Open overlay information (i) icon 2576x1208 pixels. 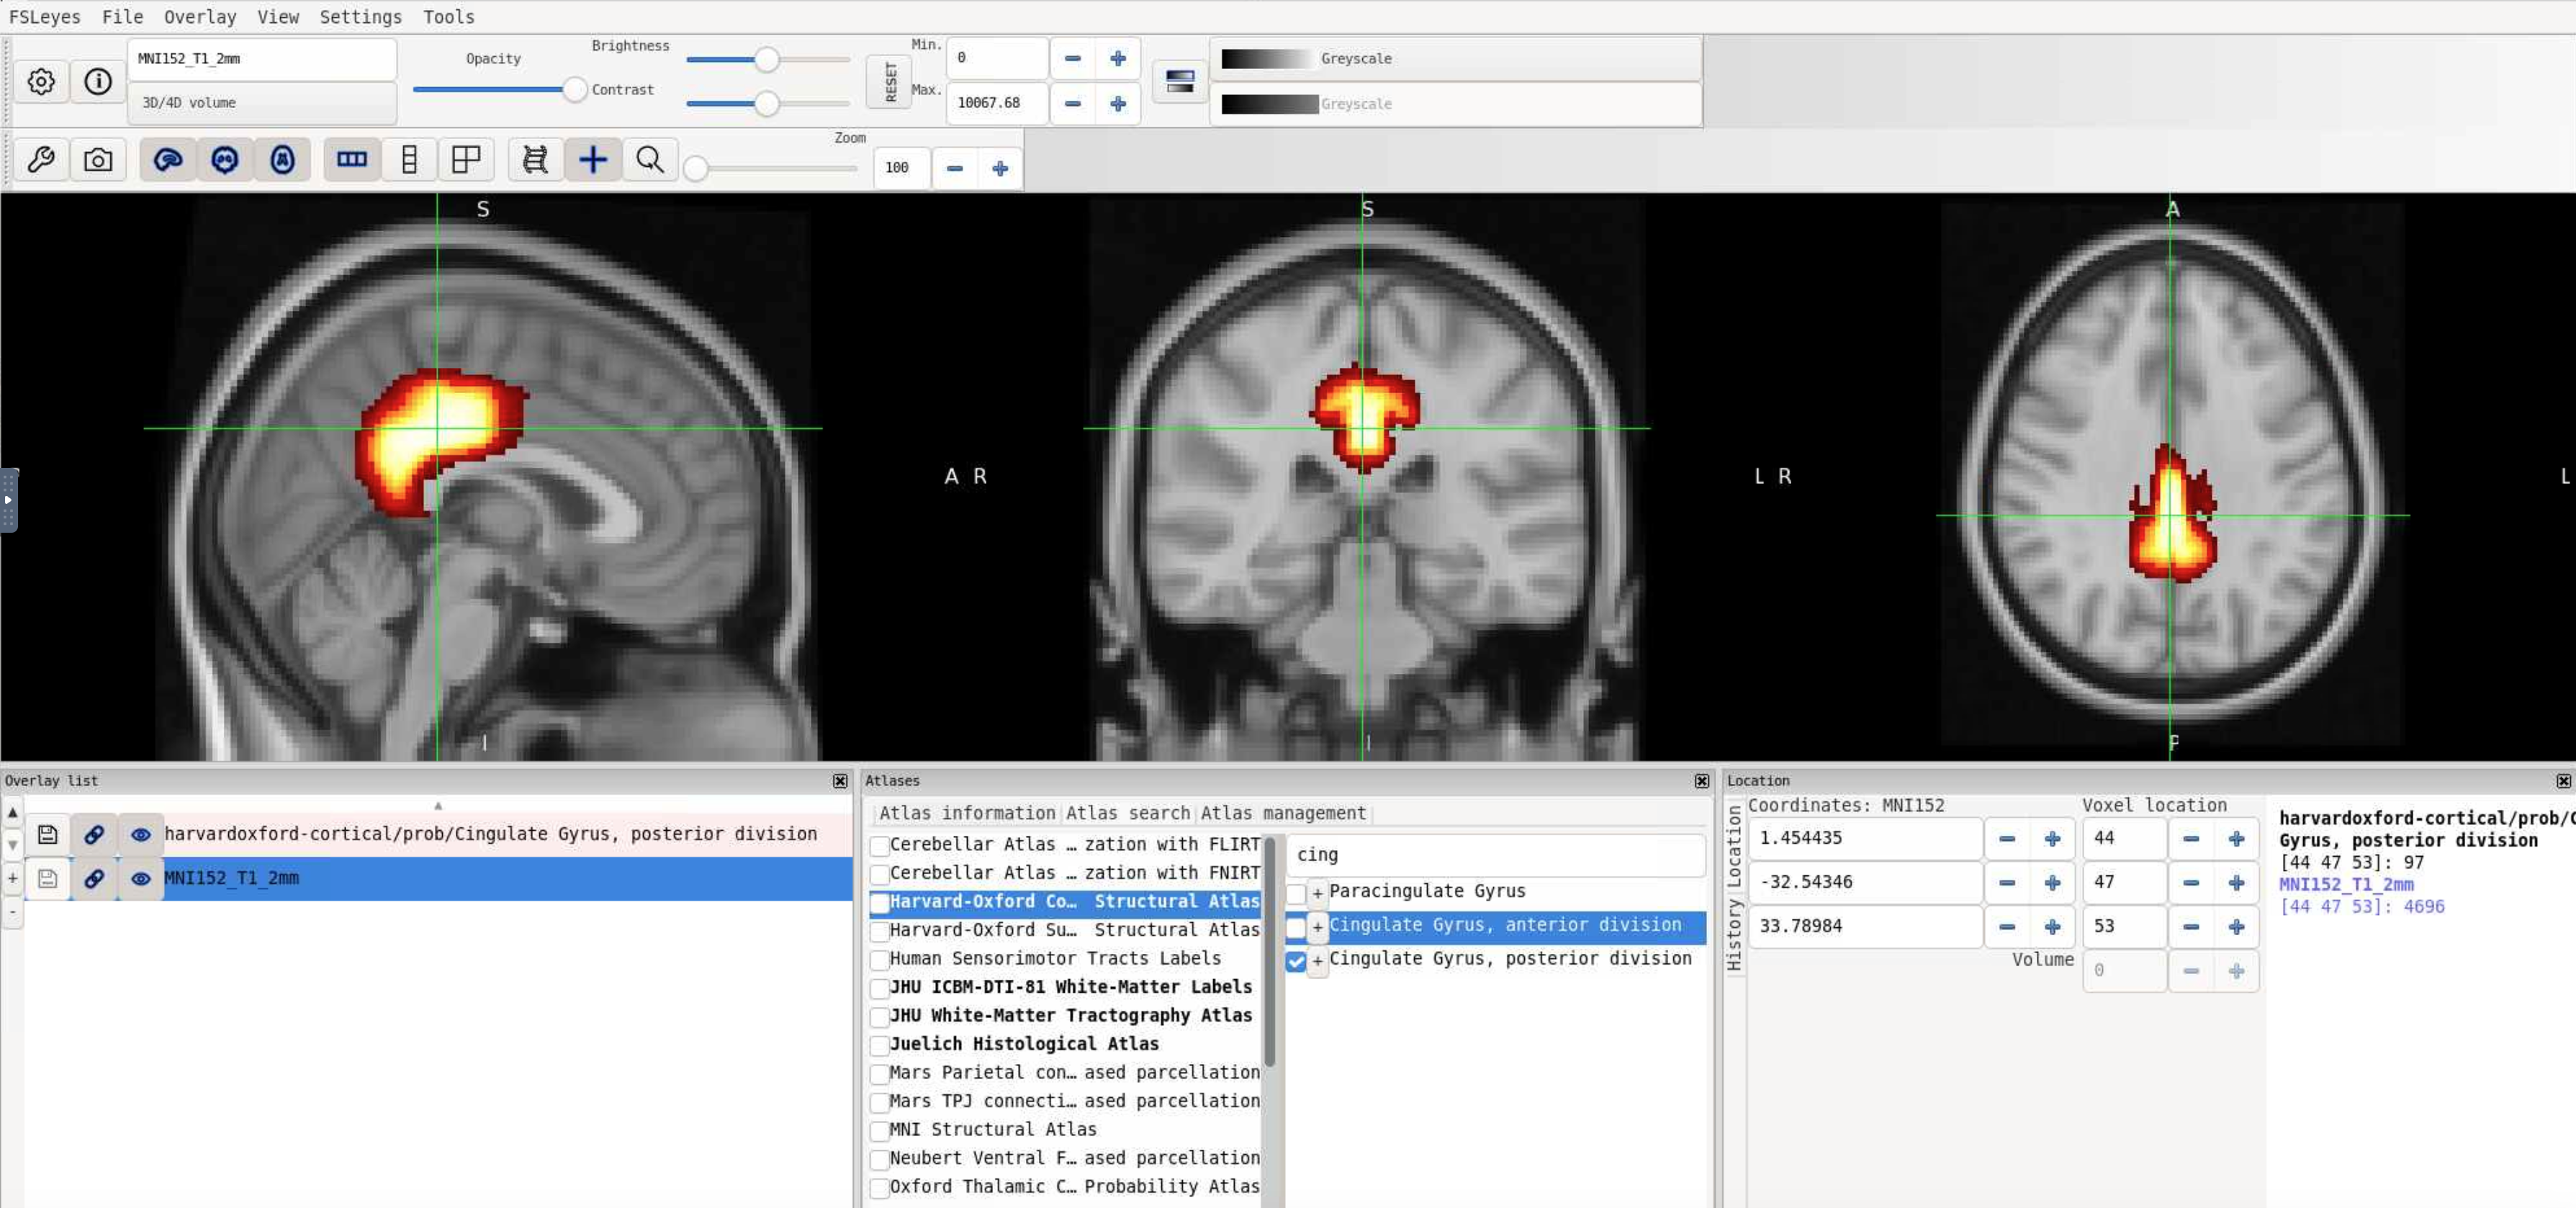[98, 81]
